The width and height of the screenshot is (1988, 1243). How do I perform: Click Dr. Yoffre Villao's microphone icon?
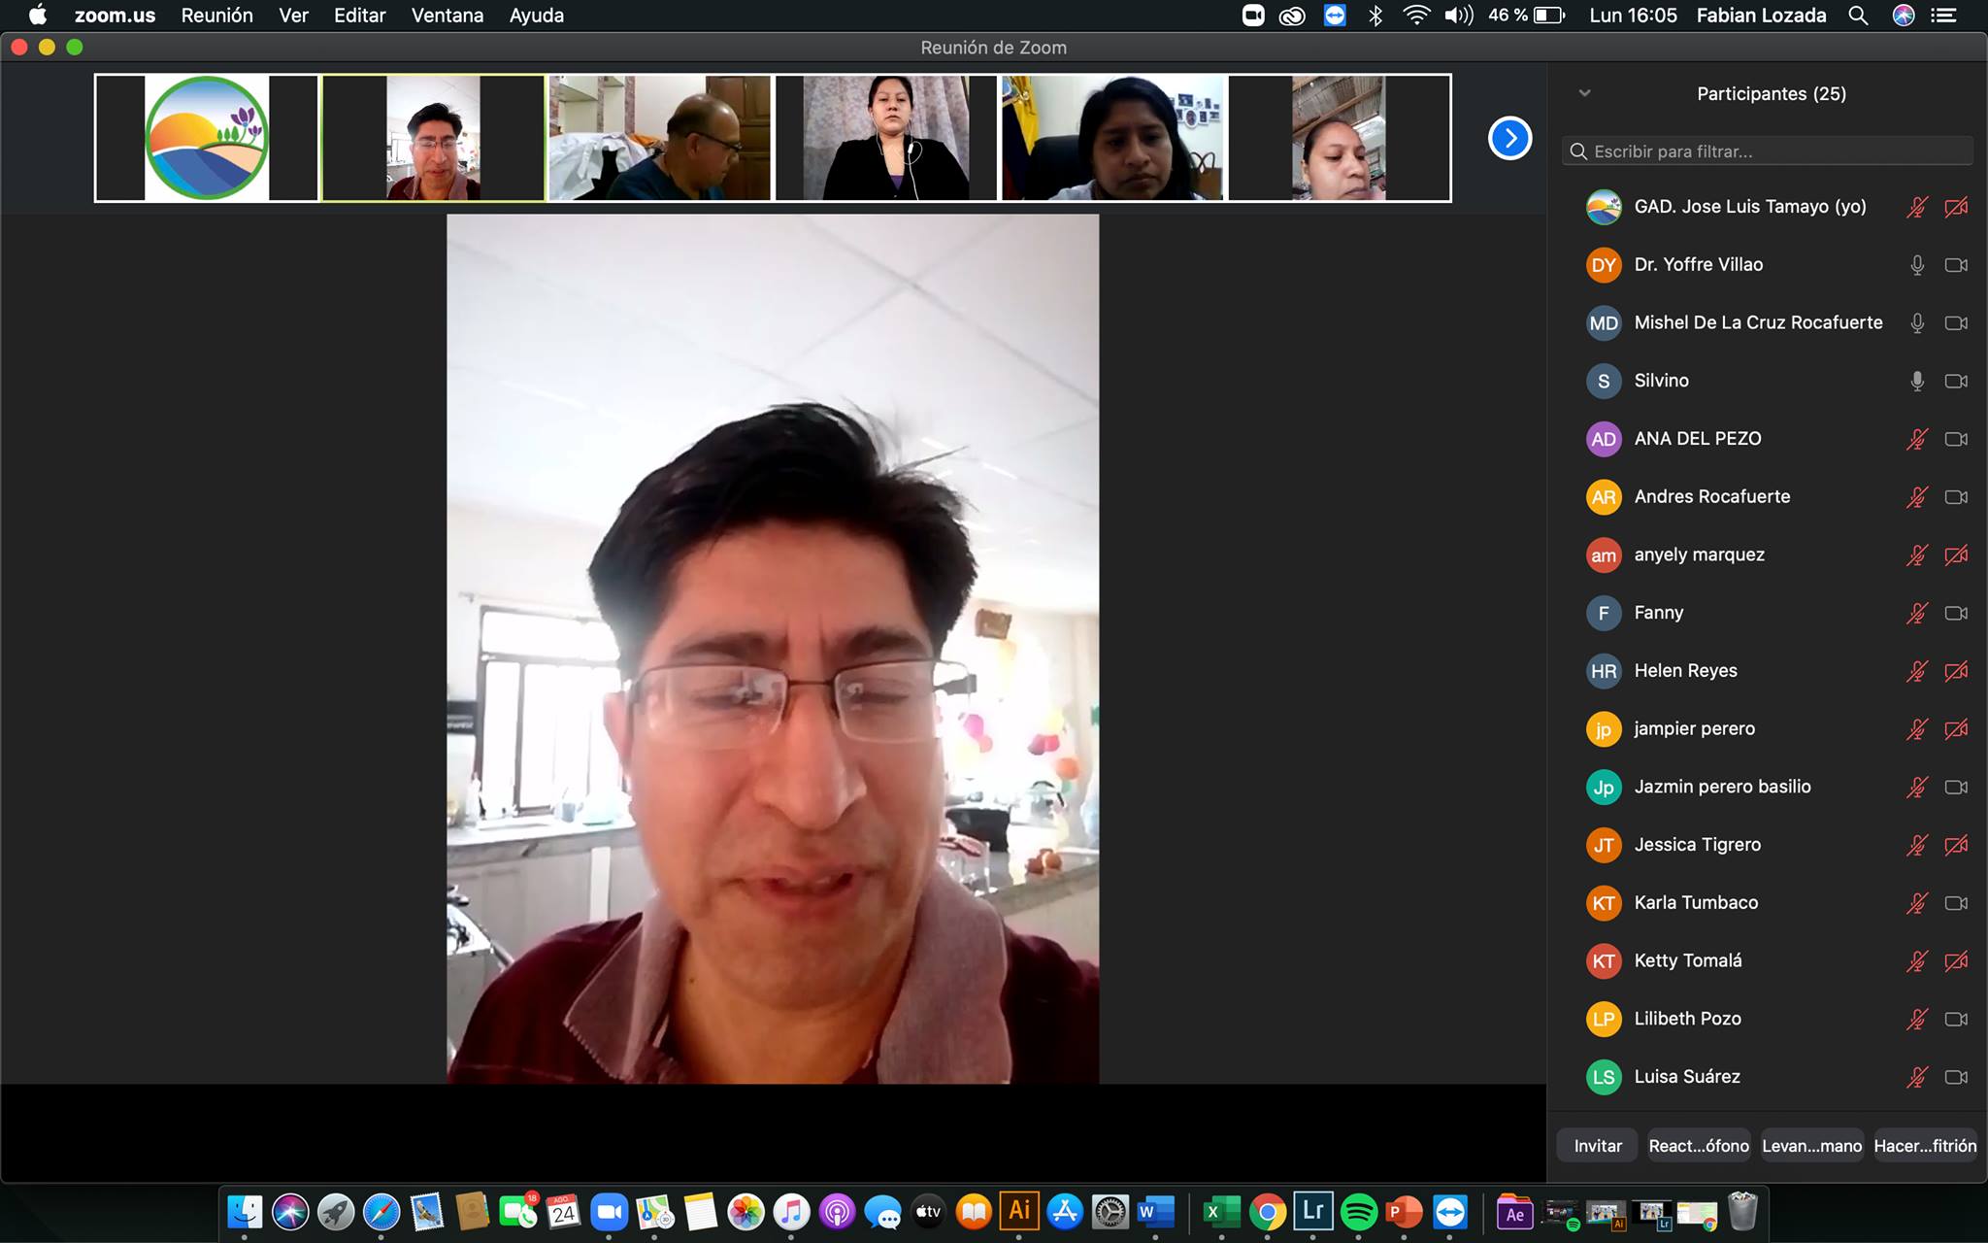click(1917, 265)
